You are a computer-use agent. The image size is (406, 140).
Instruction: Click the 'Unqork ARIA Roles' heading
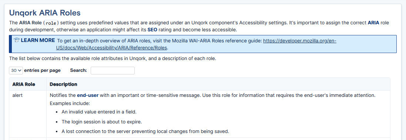click(45, 13)
